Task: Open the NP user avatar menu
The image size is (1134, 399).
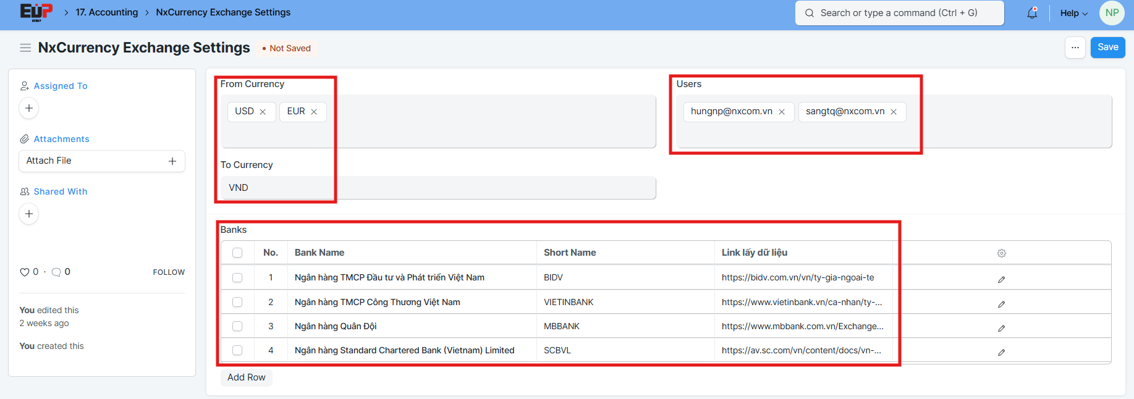Action: coord(1112,13)
